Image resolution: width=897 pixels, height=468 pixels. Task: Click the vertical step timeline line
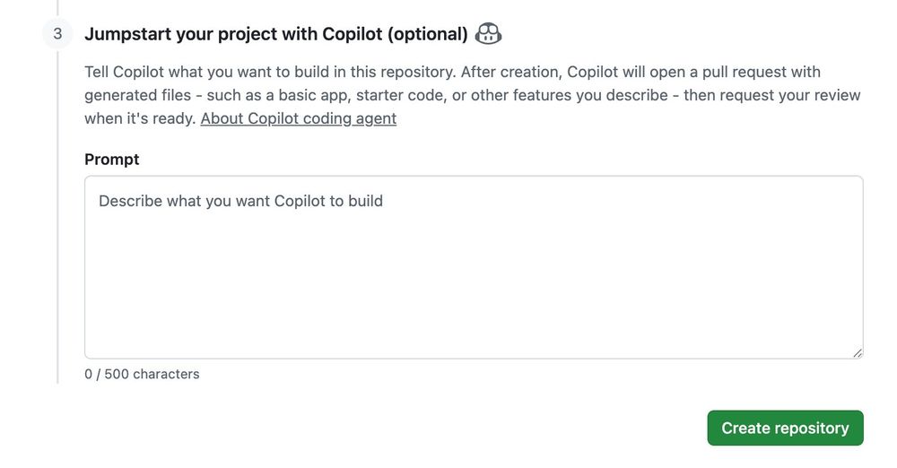click(57, 224)
